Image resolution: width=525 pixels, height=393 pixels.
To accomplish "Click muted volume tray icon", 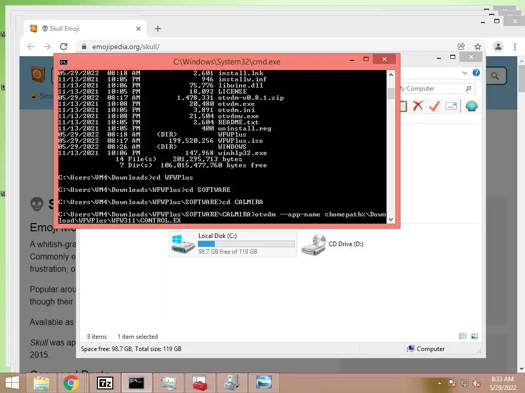I will coord(477,383).
